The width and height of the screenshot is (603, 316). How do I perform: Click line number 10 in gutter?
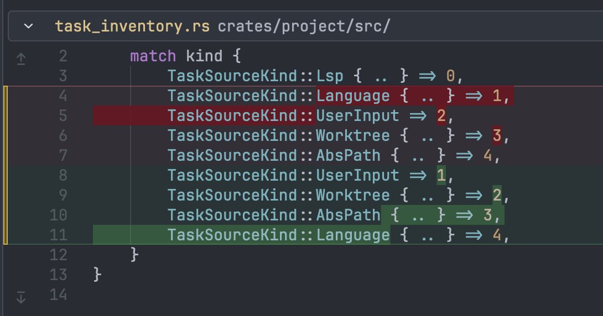coord(59,215)
